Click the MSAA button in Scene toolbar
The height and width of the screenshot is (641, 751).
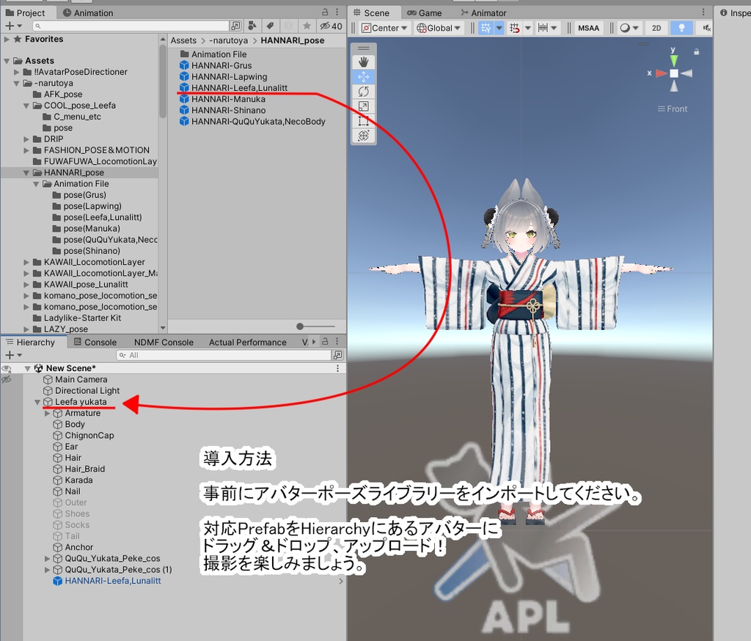(588, 28)
